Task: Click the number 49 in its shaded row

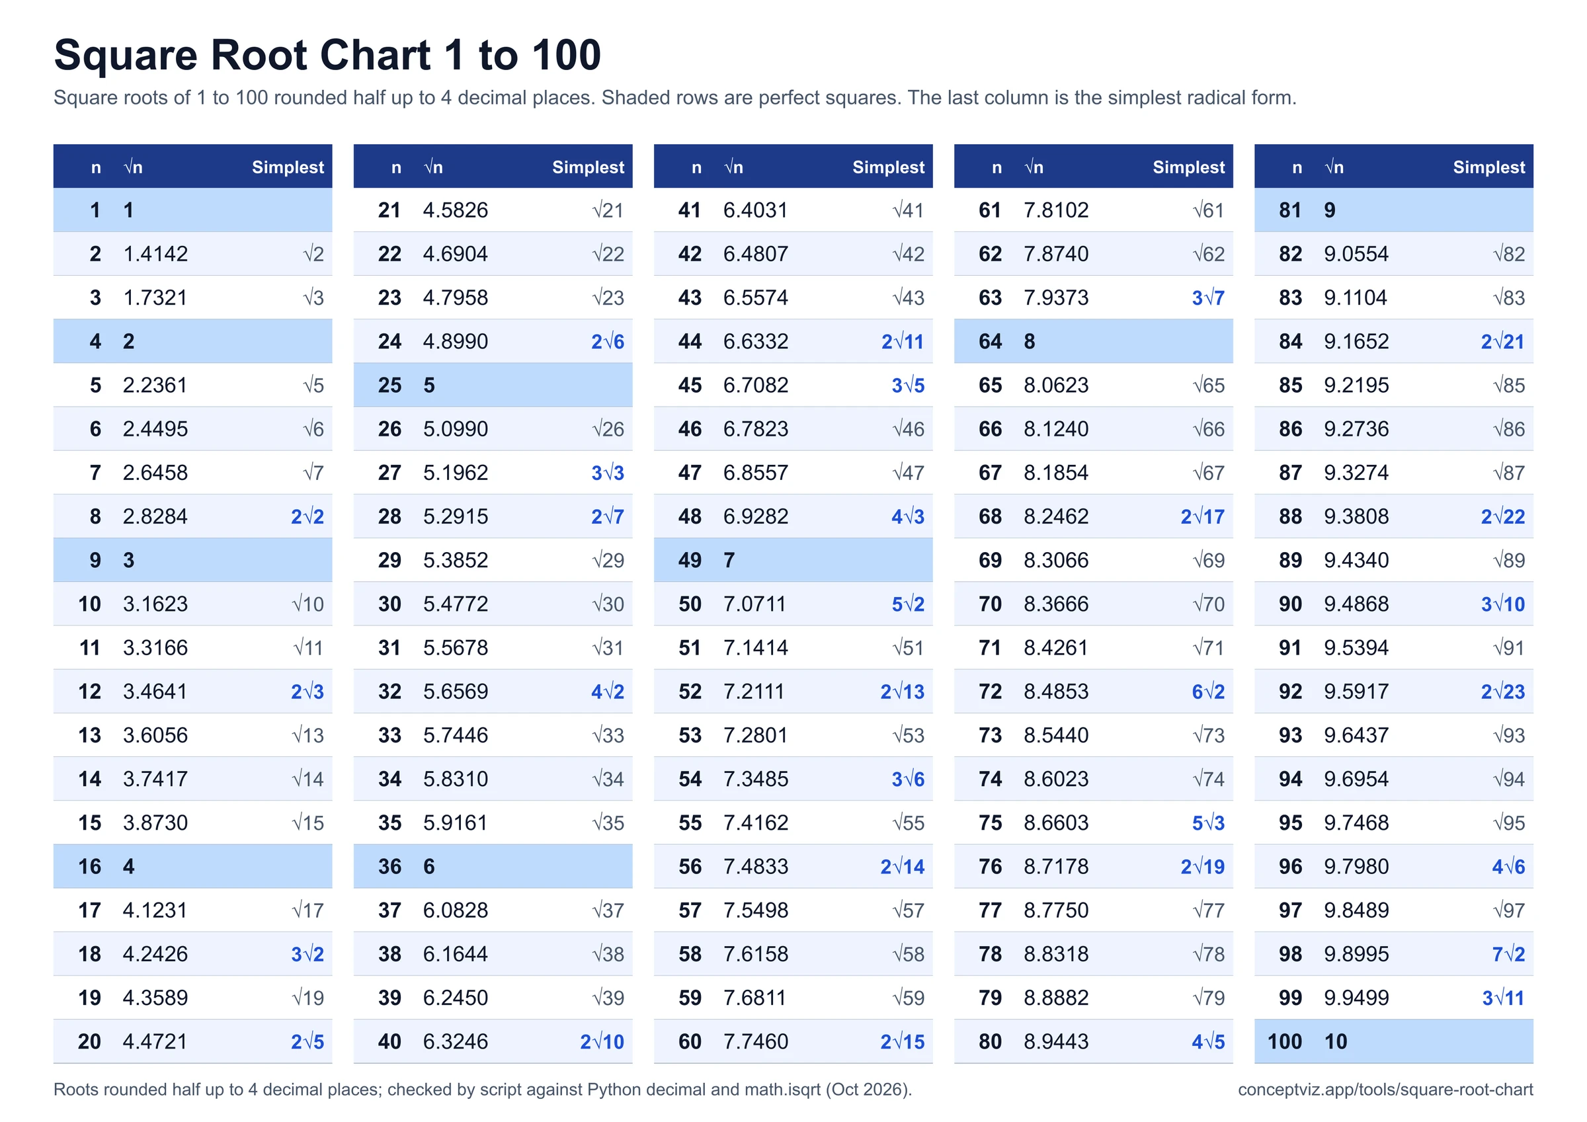Action: point(690,560)
